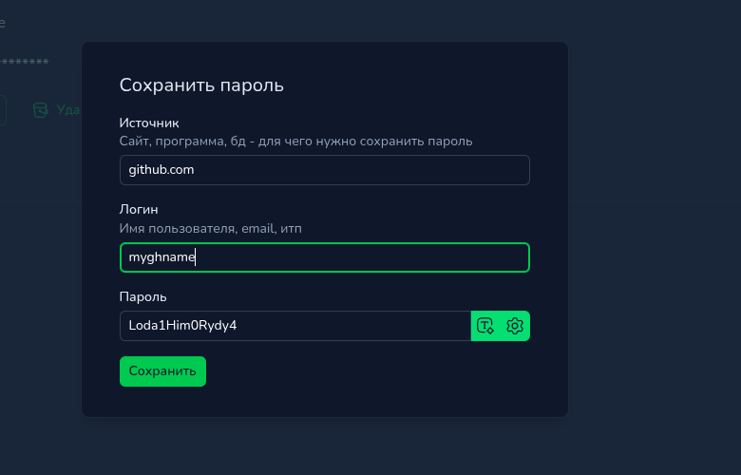This screenshot has height=475, width=741.
Task: Click the masked asterisks password behind dialog
Action: tap(25, 64)
